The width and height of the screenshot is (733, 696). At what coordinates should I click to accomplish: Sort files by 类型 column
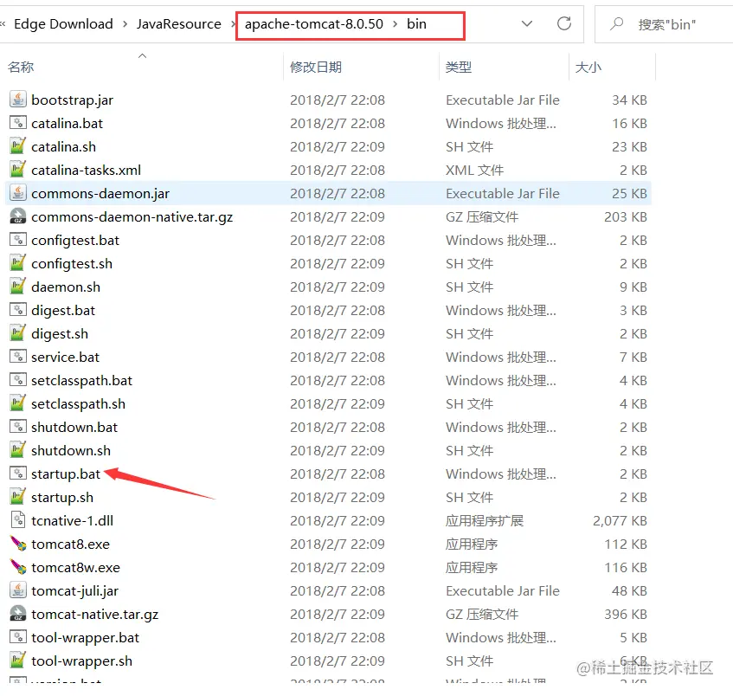click(x=459, y=67)
